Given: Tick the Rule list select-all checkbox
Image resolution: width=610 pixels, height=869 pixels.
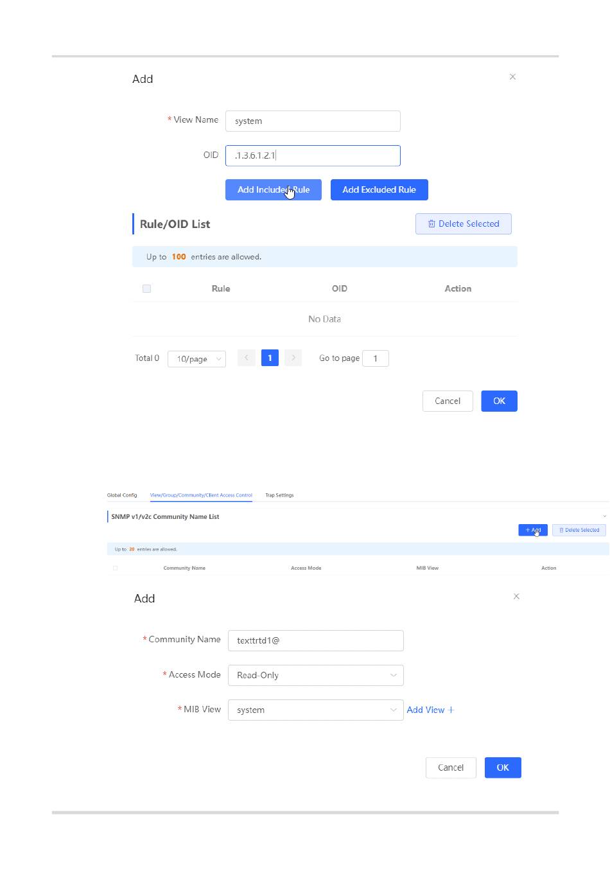Looking at the screenshot, I should point(146,289).
